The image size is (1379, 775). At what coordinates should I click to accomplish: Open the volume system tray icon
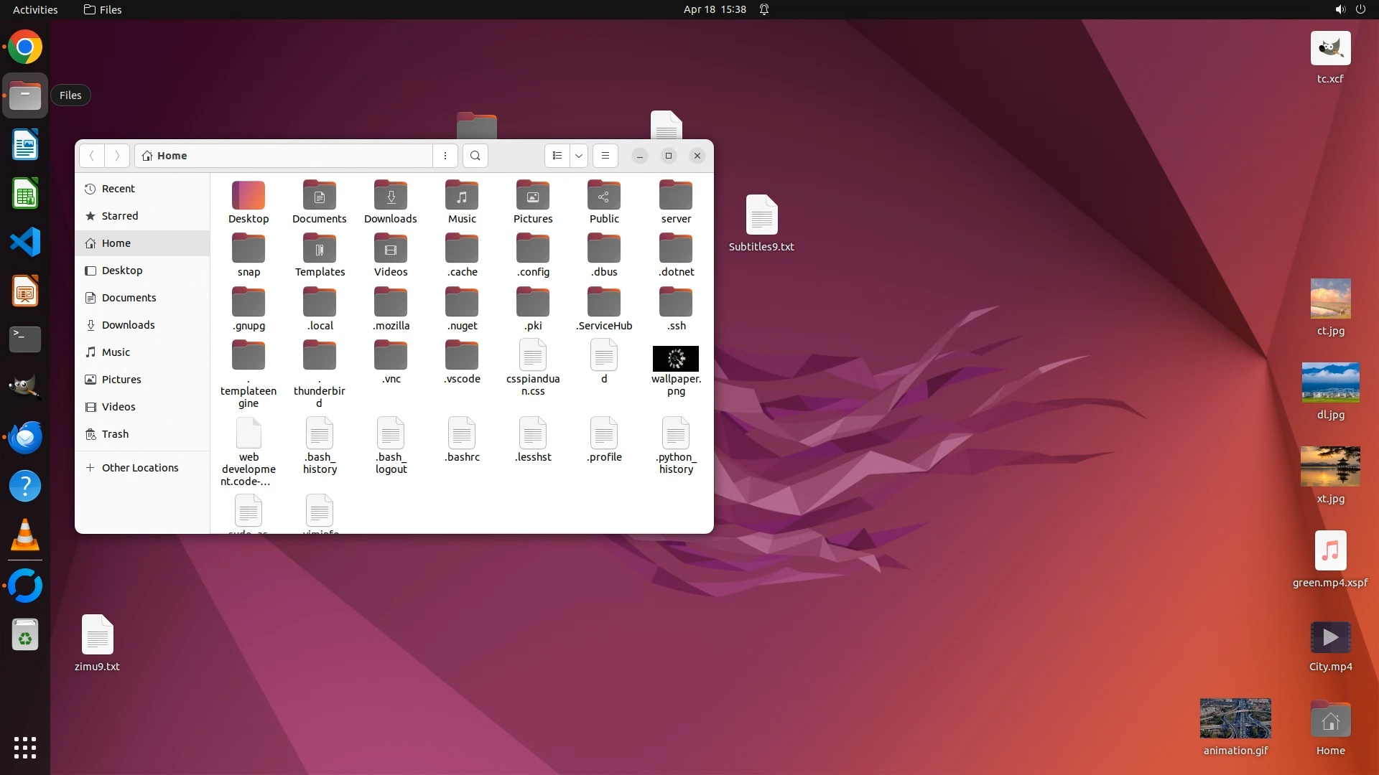click(x=1339, y=9)
